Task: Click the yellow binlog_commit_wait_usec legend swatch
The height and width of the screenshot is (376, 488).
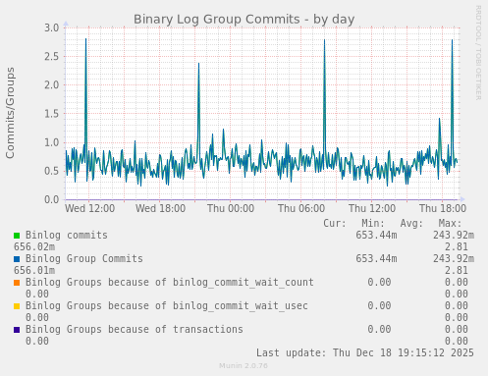Action: tap(17, 306)
